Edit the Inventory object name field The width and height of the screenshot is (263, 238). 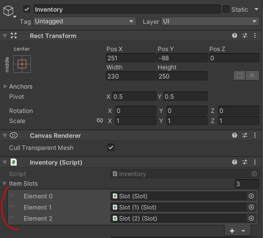pyautogui.click(x=127, y=9)
